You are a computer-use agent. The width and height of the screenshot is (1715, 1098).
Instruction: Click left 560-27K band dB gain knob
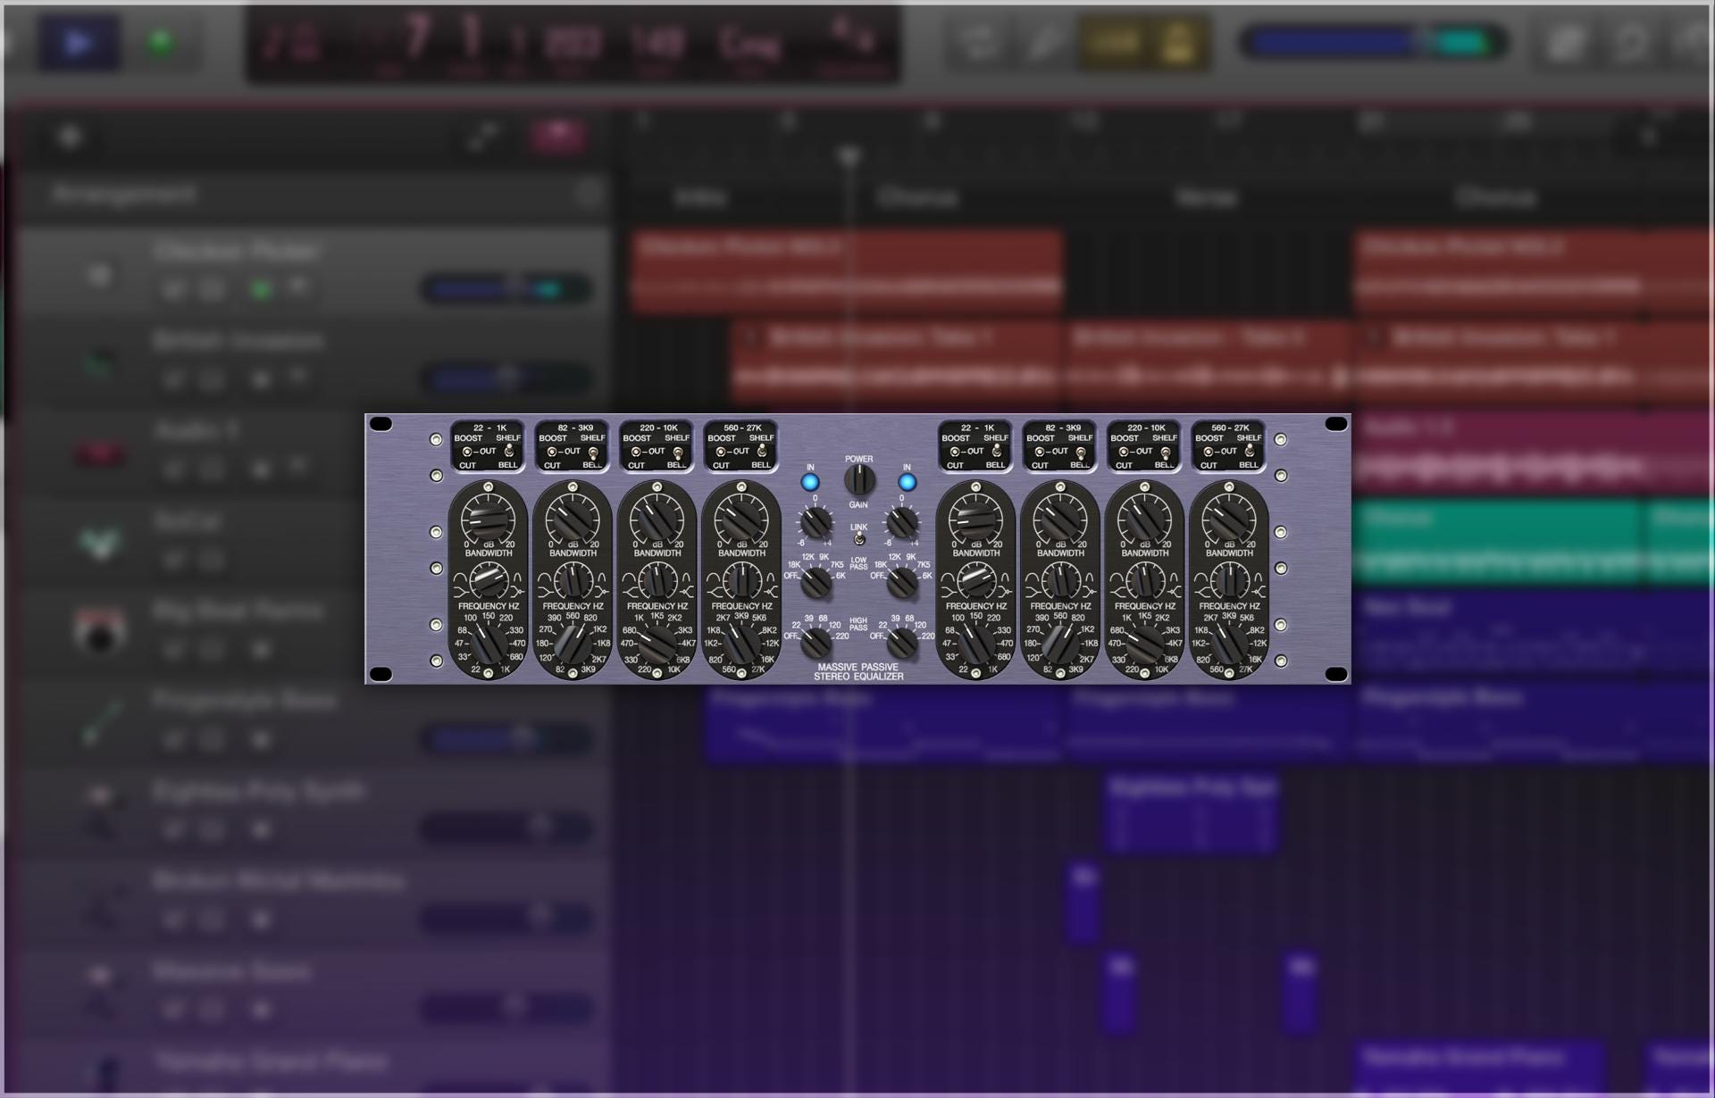[x=741, y=520]
